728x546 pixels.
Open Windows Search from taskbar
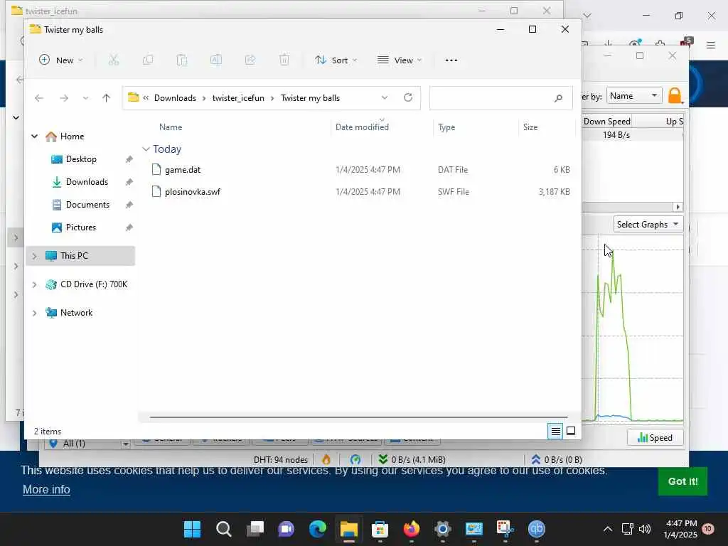point(224,529)
